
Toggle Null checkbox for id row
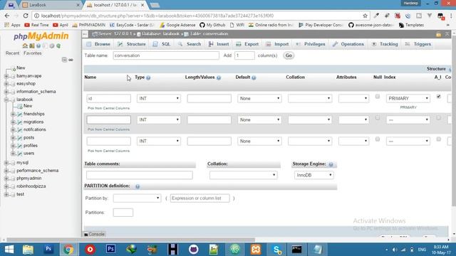377,97
